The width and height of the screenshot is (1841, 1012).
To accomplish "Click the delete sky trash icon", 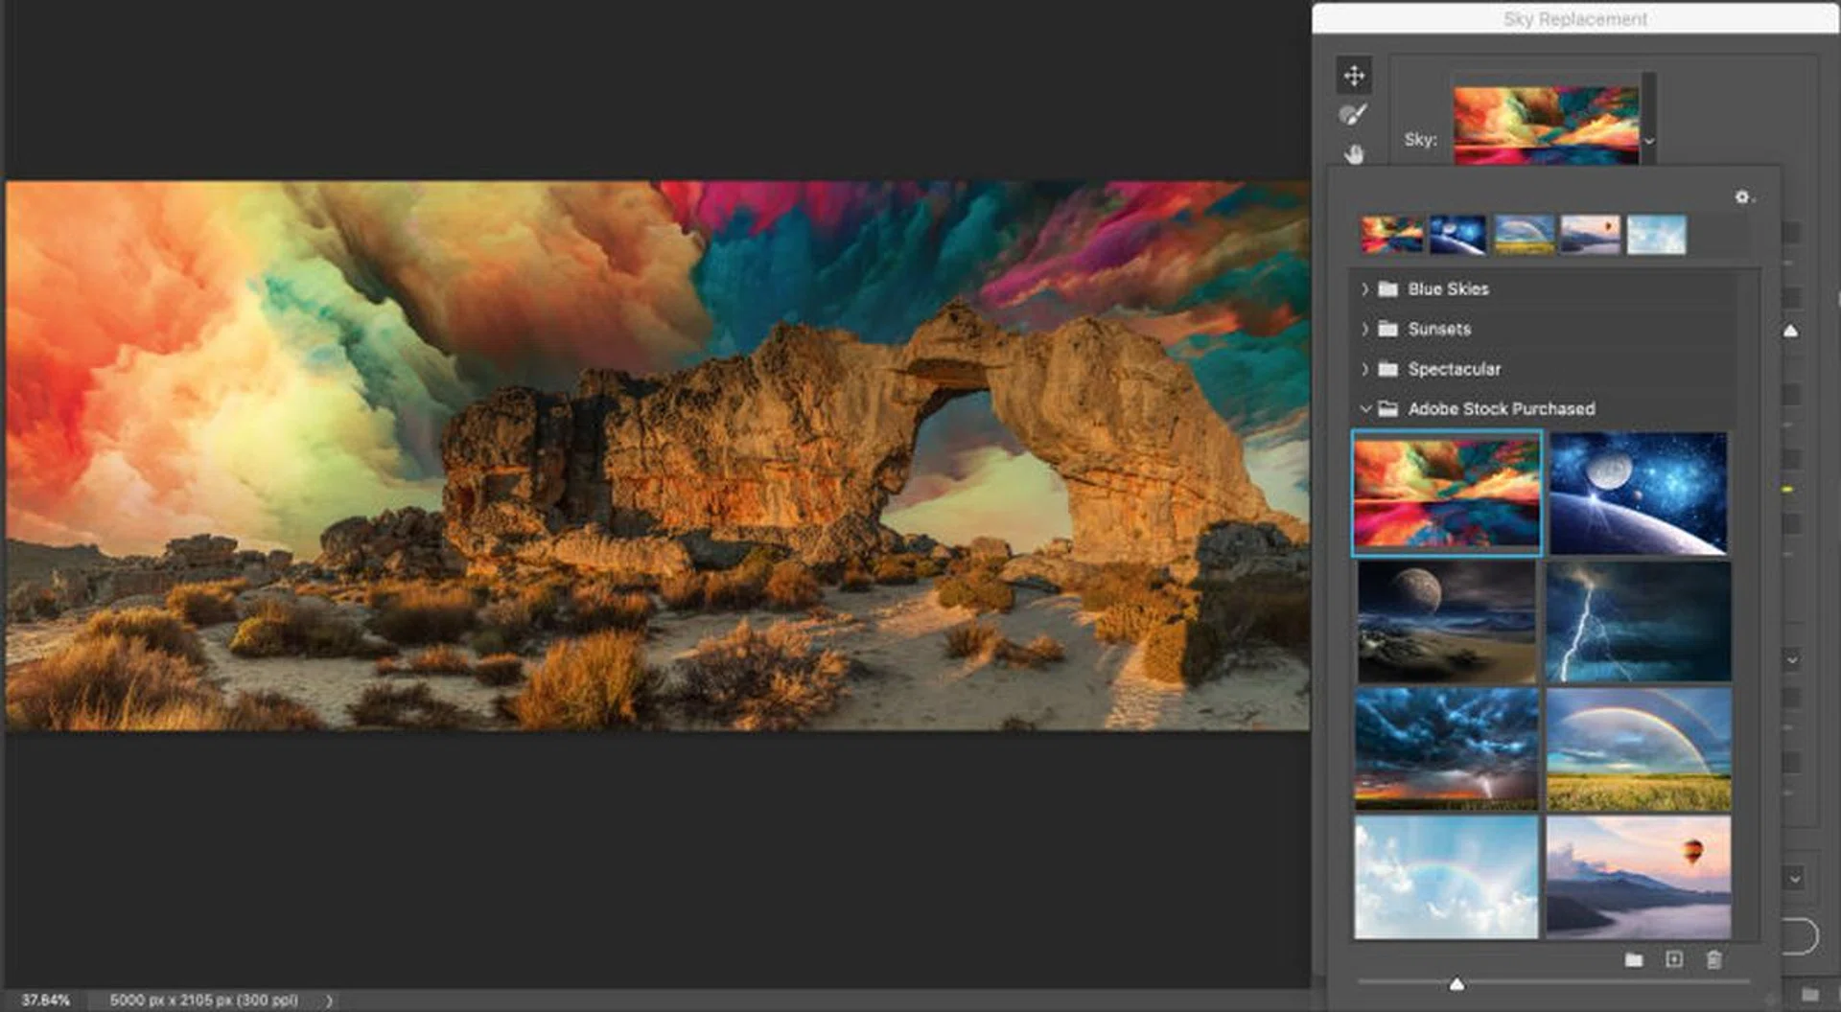I will [x=1713, y=959].
